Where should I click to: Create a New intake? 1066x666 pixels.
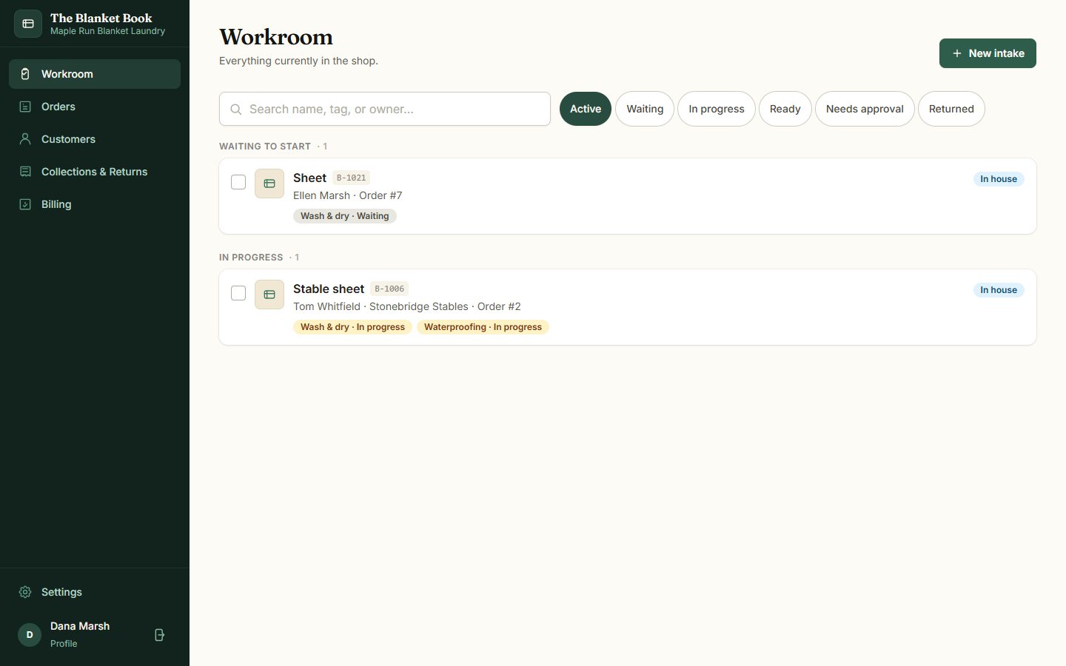click(x=988, y=53)
